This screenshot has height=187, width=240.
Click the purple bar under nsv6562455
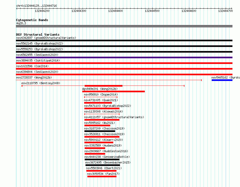(124, 57)
